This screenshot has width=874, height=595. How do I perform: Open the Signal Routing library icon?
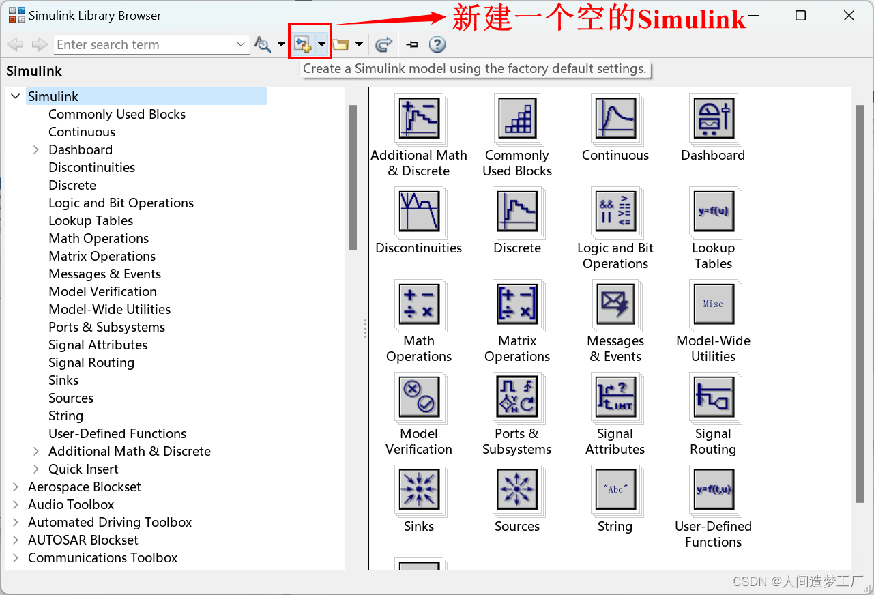coord(714,397)
